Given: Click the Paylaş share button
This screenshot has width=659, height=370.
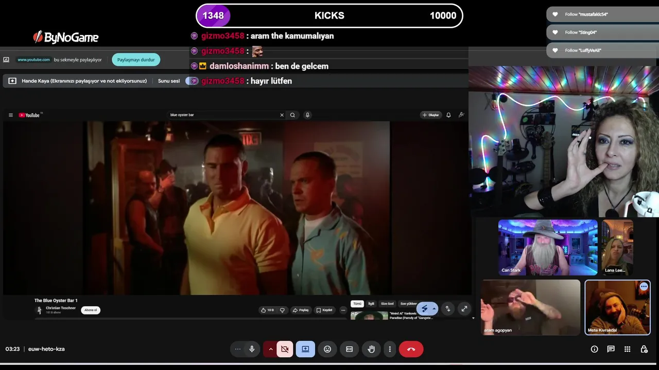Looking at the screenshot, I should [300, 310].
